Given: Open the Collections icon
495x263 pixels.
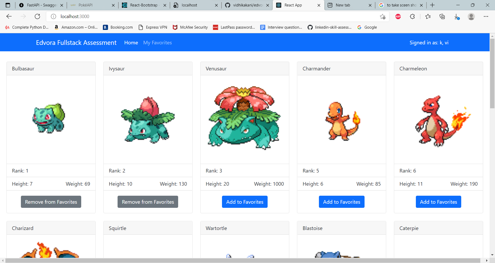Looking at the screenshot, I should point(442,16).
